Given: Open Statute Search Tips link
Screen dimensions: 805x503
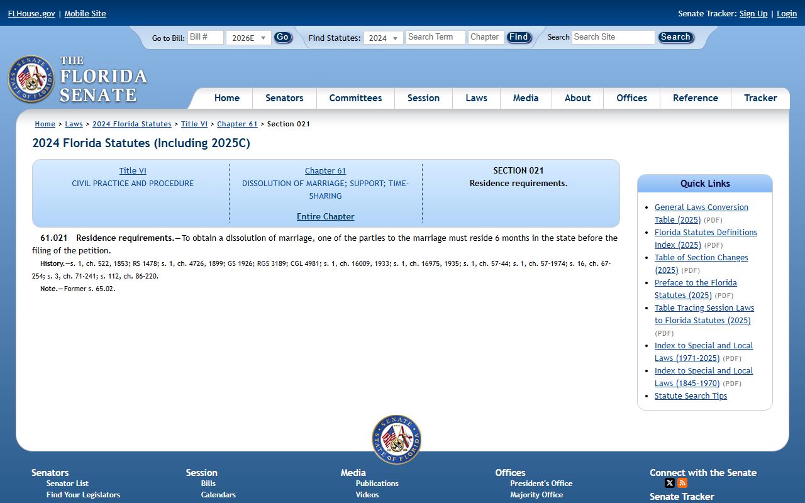Looking at the screenshot, I should tap(691, 395).
